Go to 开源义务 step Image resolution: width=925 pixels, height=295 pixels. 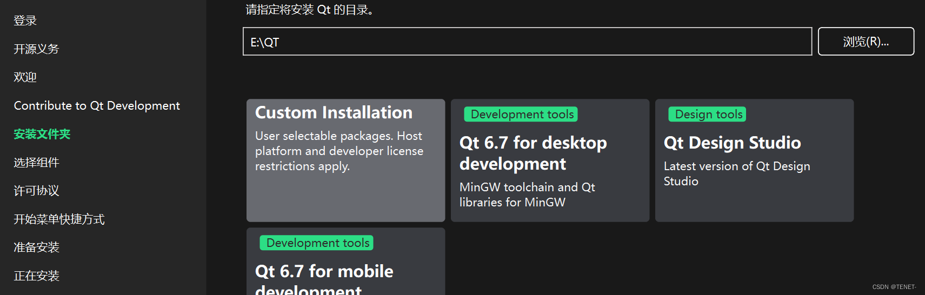(x=36, y=49)
